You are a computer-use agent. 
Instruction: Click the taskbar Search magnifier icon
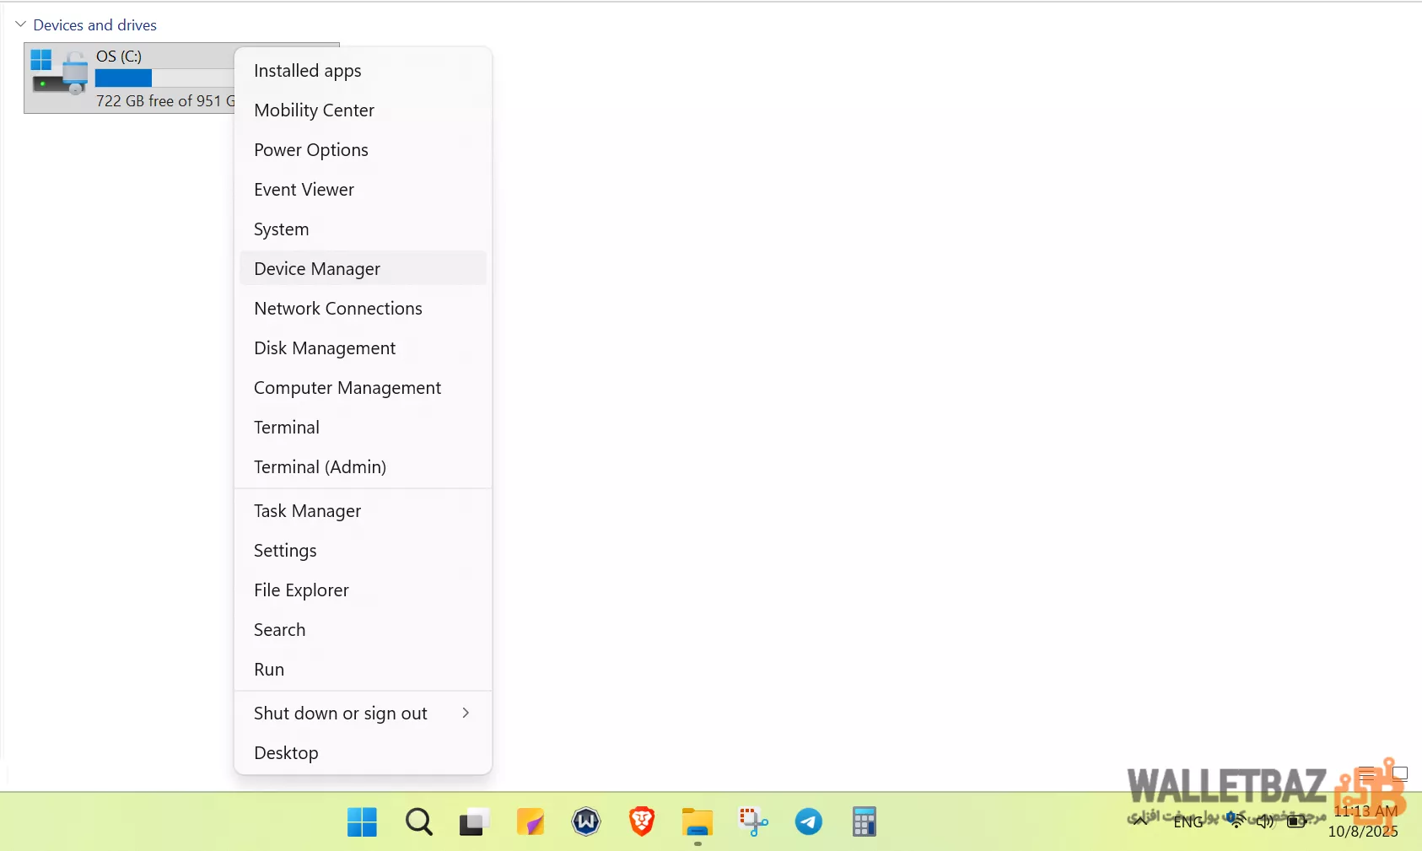418,821
